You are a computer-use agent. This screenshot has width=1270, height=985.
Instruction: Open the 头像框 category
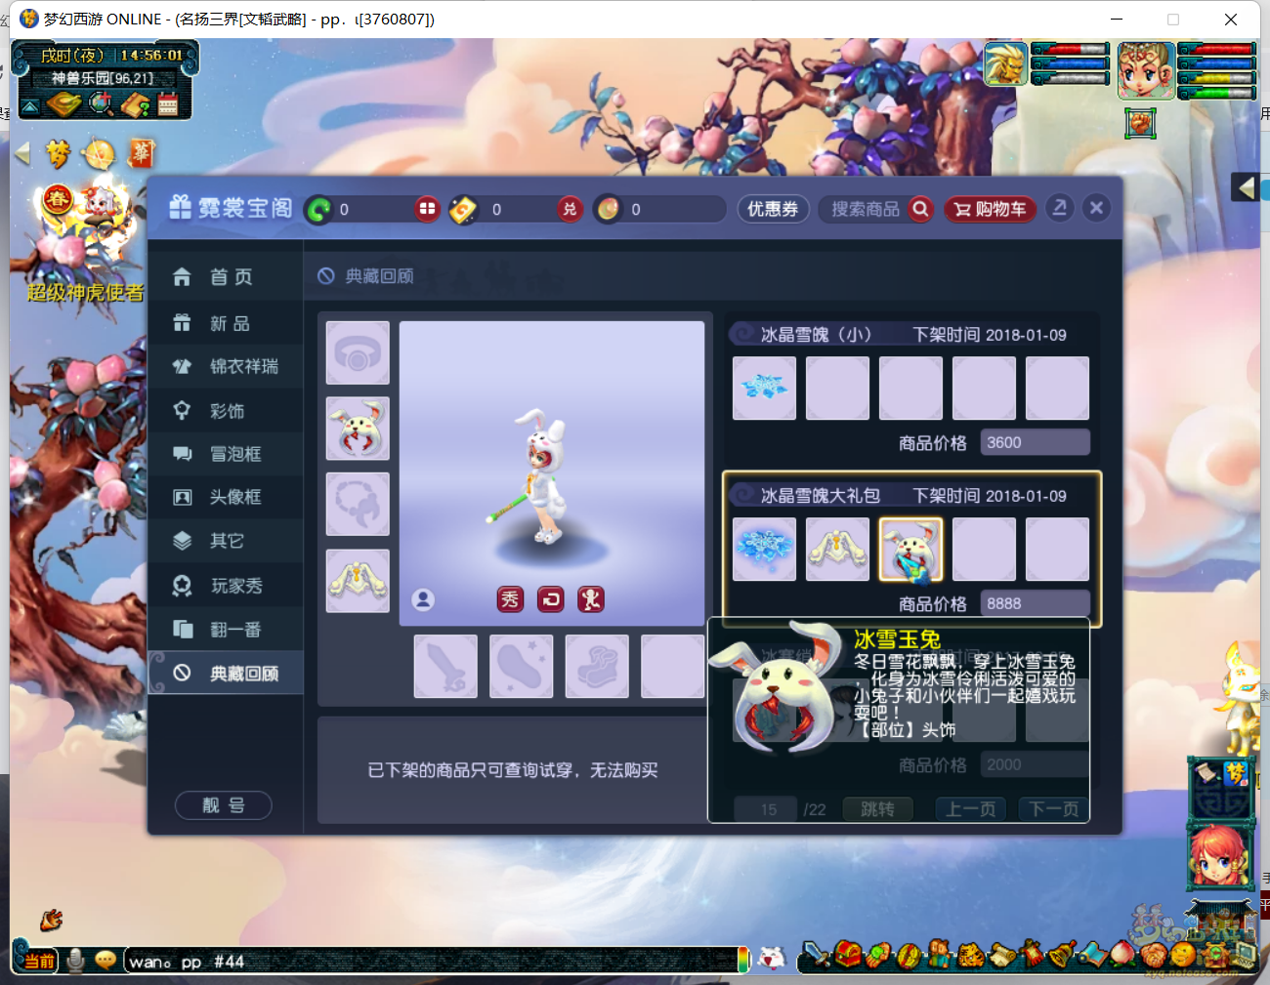click(x=225, y=497)
